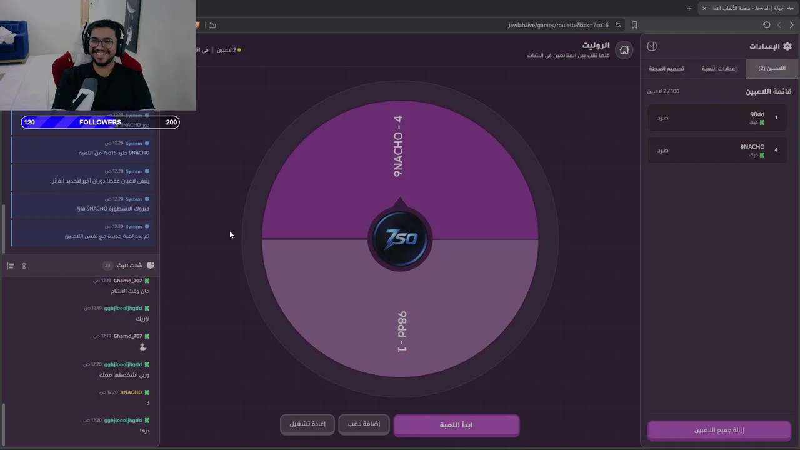The height and width of the screenshot is (450, 800).
Task: Kick player 9NACHO with طرد
Action: 663,150
